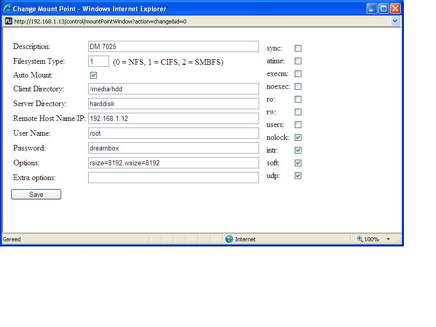Uncheck the nolock checkbox

(x=298, y=138)
